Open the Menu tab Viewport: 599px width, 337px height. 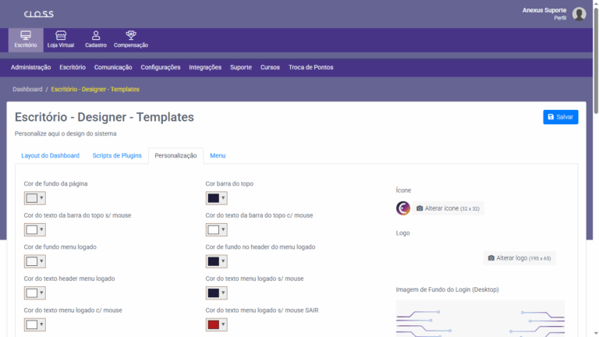pos(218,156)
